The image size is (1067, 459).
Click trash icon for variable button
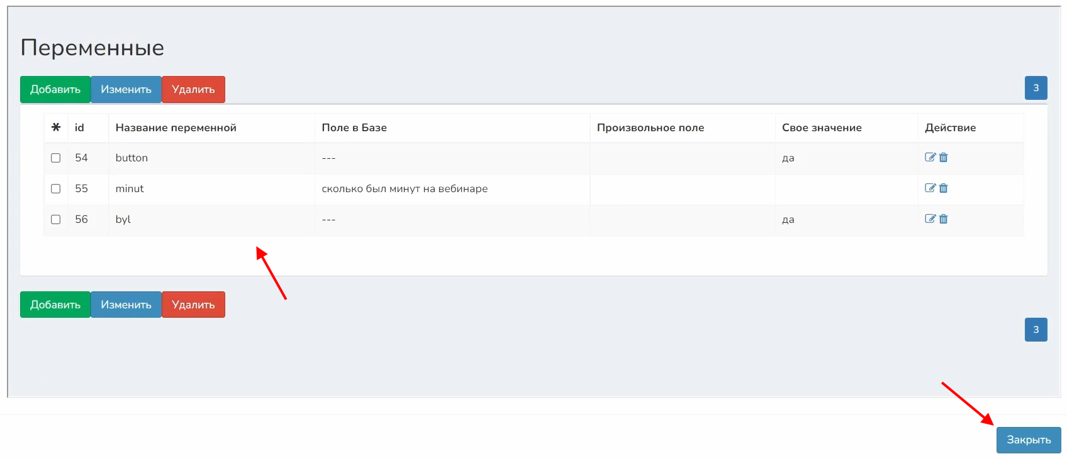[x=943, y=158]
